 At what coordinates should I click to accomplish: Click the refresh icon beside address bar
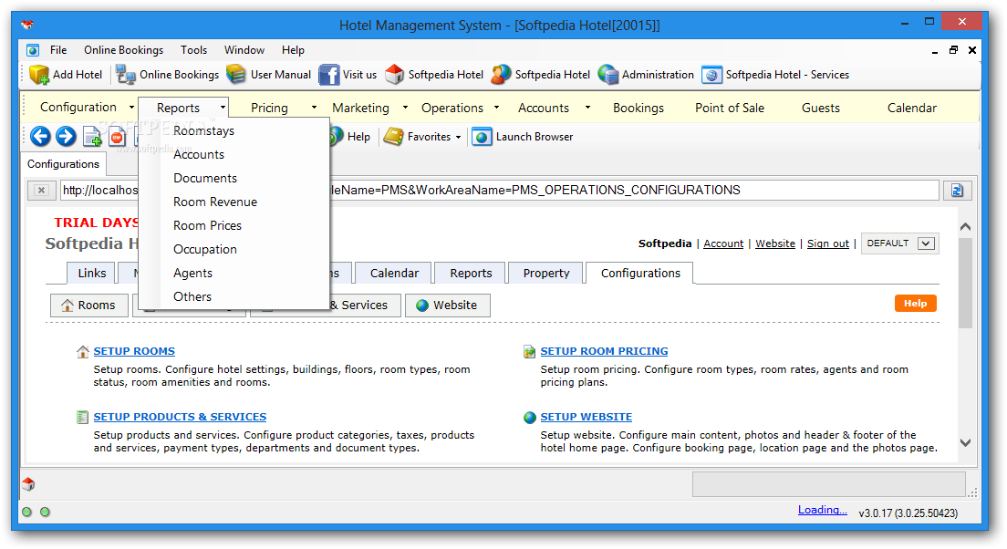957,190
